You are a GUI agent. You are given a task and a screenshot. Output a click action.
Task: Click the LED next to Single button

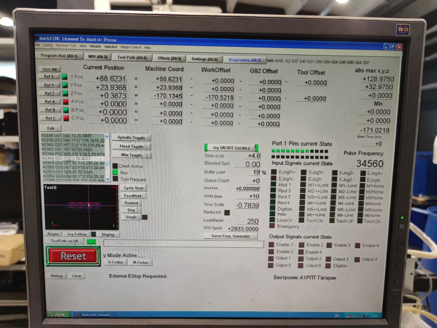point(145,217)
